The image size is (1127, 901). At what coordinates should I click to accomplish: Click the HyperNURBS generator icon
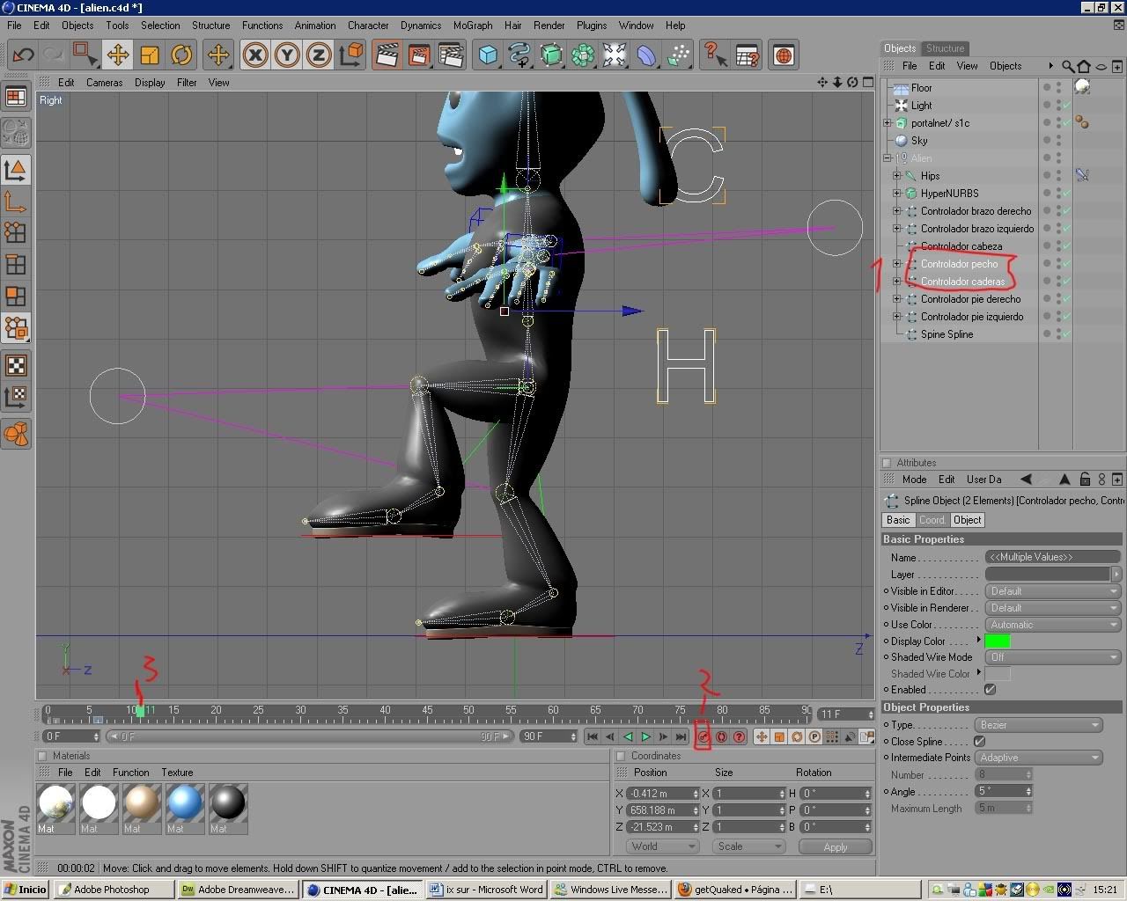click(x=551, y=55)
